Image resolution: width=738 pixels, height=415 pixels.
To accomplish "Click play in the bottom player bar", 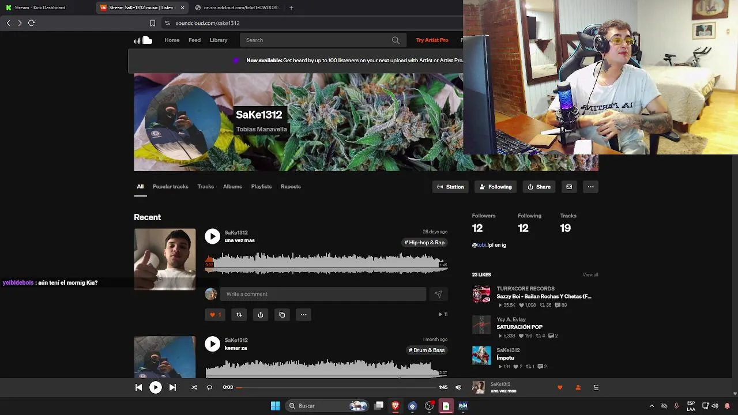I will (x=156, y=388).
